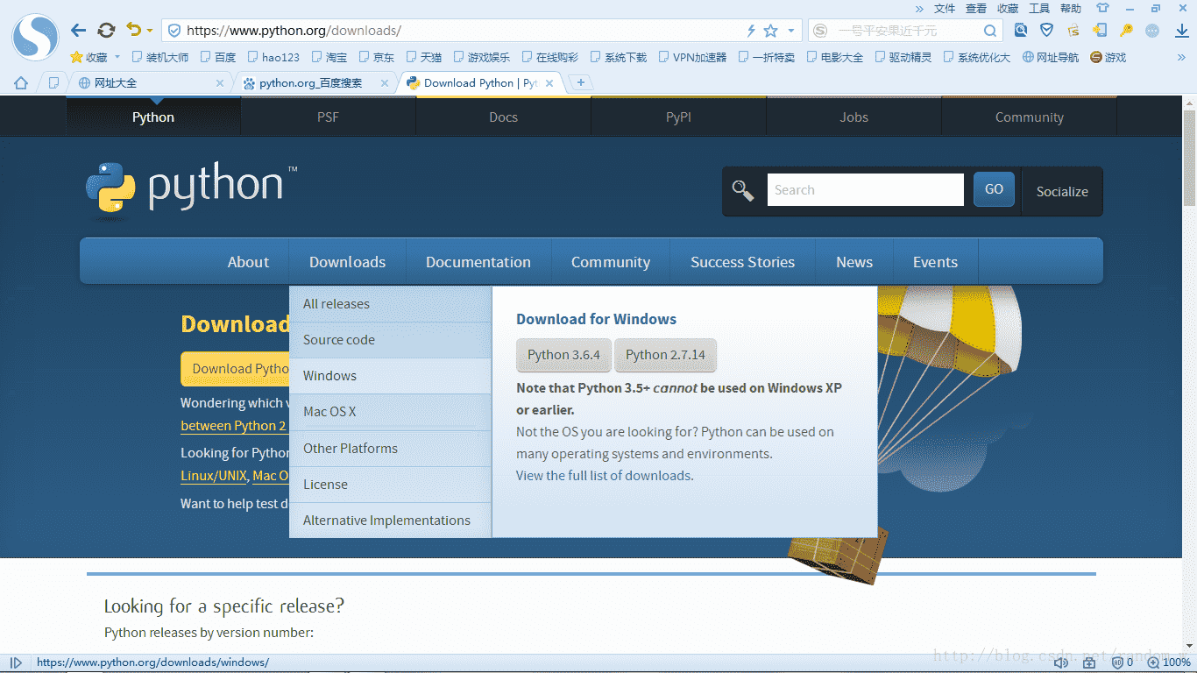This screenshot has width=1197, height=673.
Task: Click the Sogou browser logo
Action: [35, 38]
